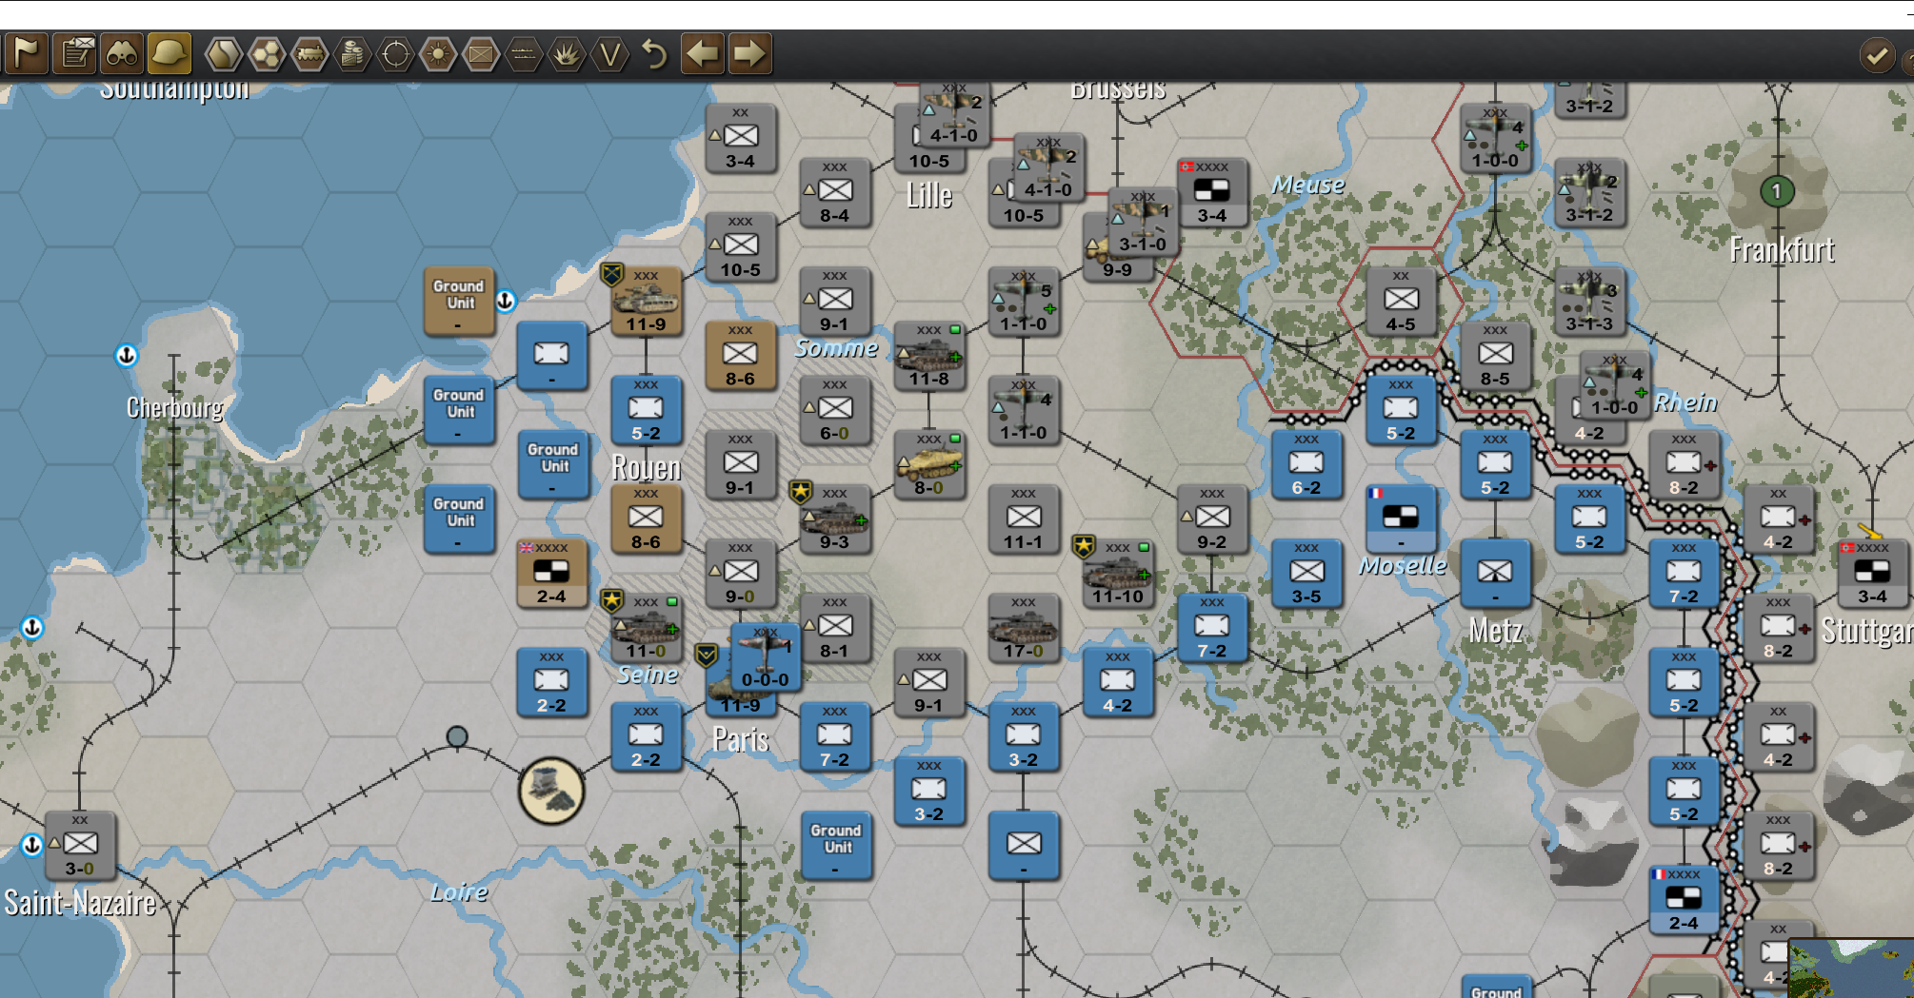Select the 9-3 armored unit counter
This screenshot has width=1914, height=998.
pyautogui.click(x=834, y=519)
